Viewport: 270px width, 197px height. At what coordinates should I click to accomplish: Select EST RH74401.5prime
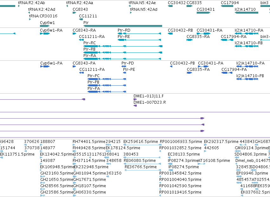click(x=89, y=142)
